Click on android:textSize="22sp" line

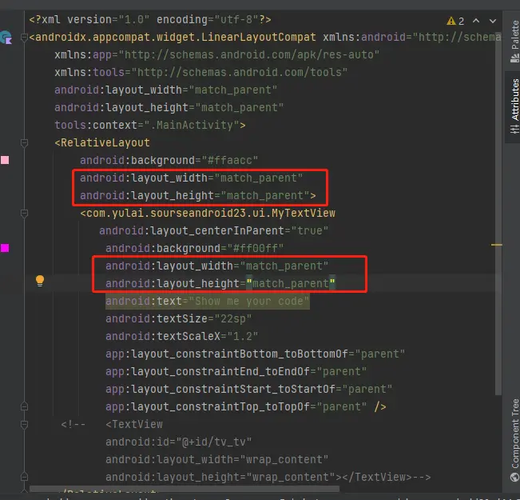click(178, 319)
